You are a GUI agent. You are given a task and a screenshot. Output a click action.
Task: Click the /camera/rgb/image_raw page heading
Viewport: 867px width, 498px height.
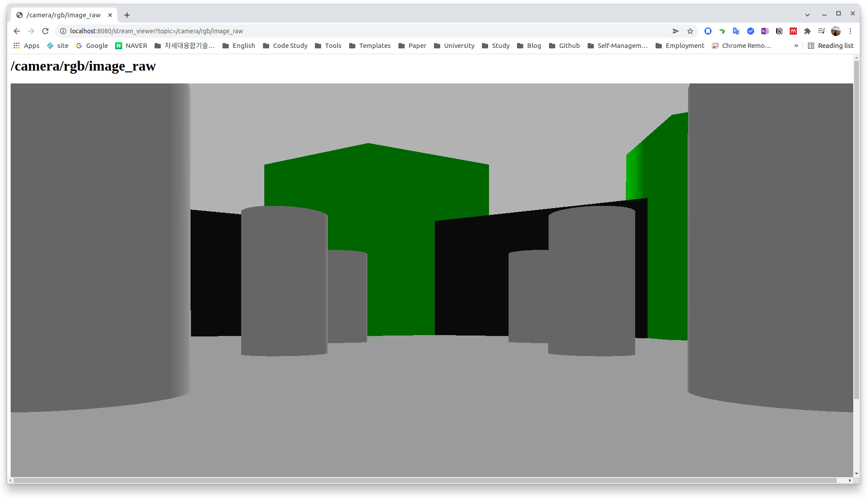click(83, 66)
